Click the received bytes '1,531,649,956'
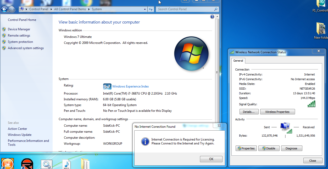 306,136
